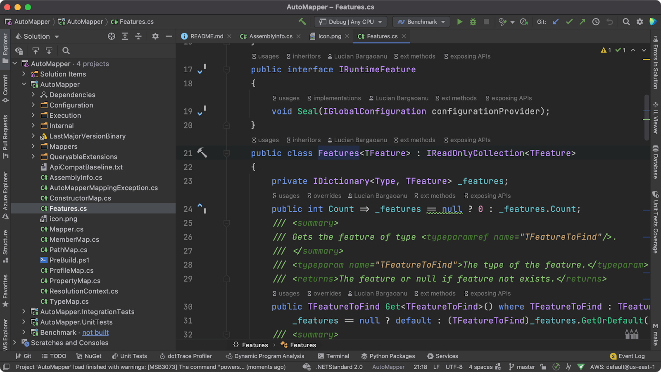The height and width of the screenshot is (372, 661).
Task: Open the IL Viewer side panel
Action: click(655, 117)
